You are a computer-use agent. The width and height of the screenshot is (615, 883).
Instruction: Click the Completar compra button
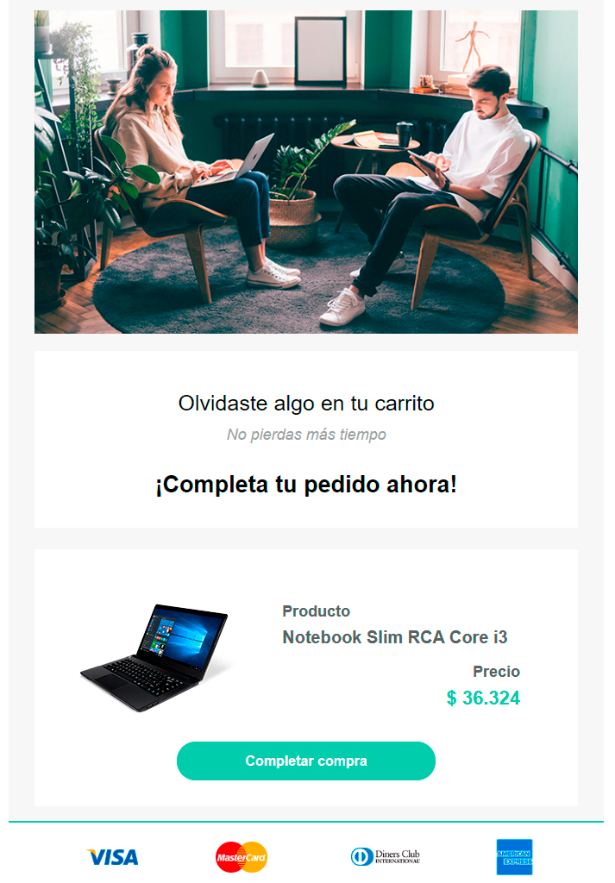tap(306, 761)
